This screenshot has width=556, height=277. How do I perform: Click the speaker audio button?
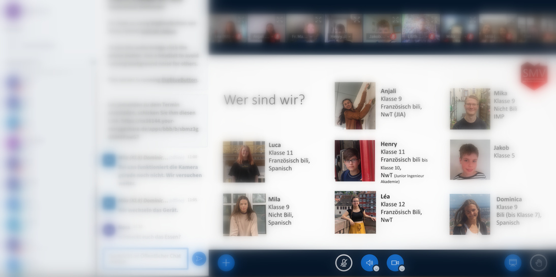pyautogui.click(x=368, y=263)
